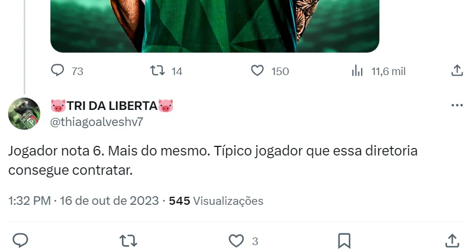Reply to the TRI DA LIBERTA tweet
This screenshot has width=476, height=252.
point(20,241)
